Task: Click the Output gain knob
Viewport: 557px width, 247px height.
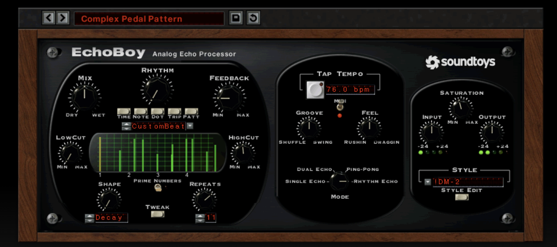Action: click(x=491, y=131)
